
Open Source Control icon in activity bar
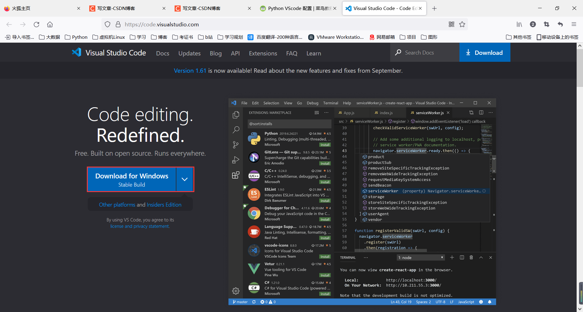[x=236, y=145]
